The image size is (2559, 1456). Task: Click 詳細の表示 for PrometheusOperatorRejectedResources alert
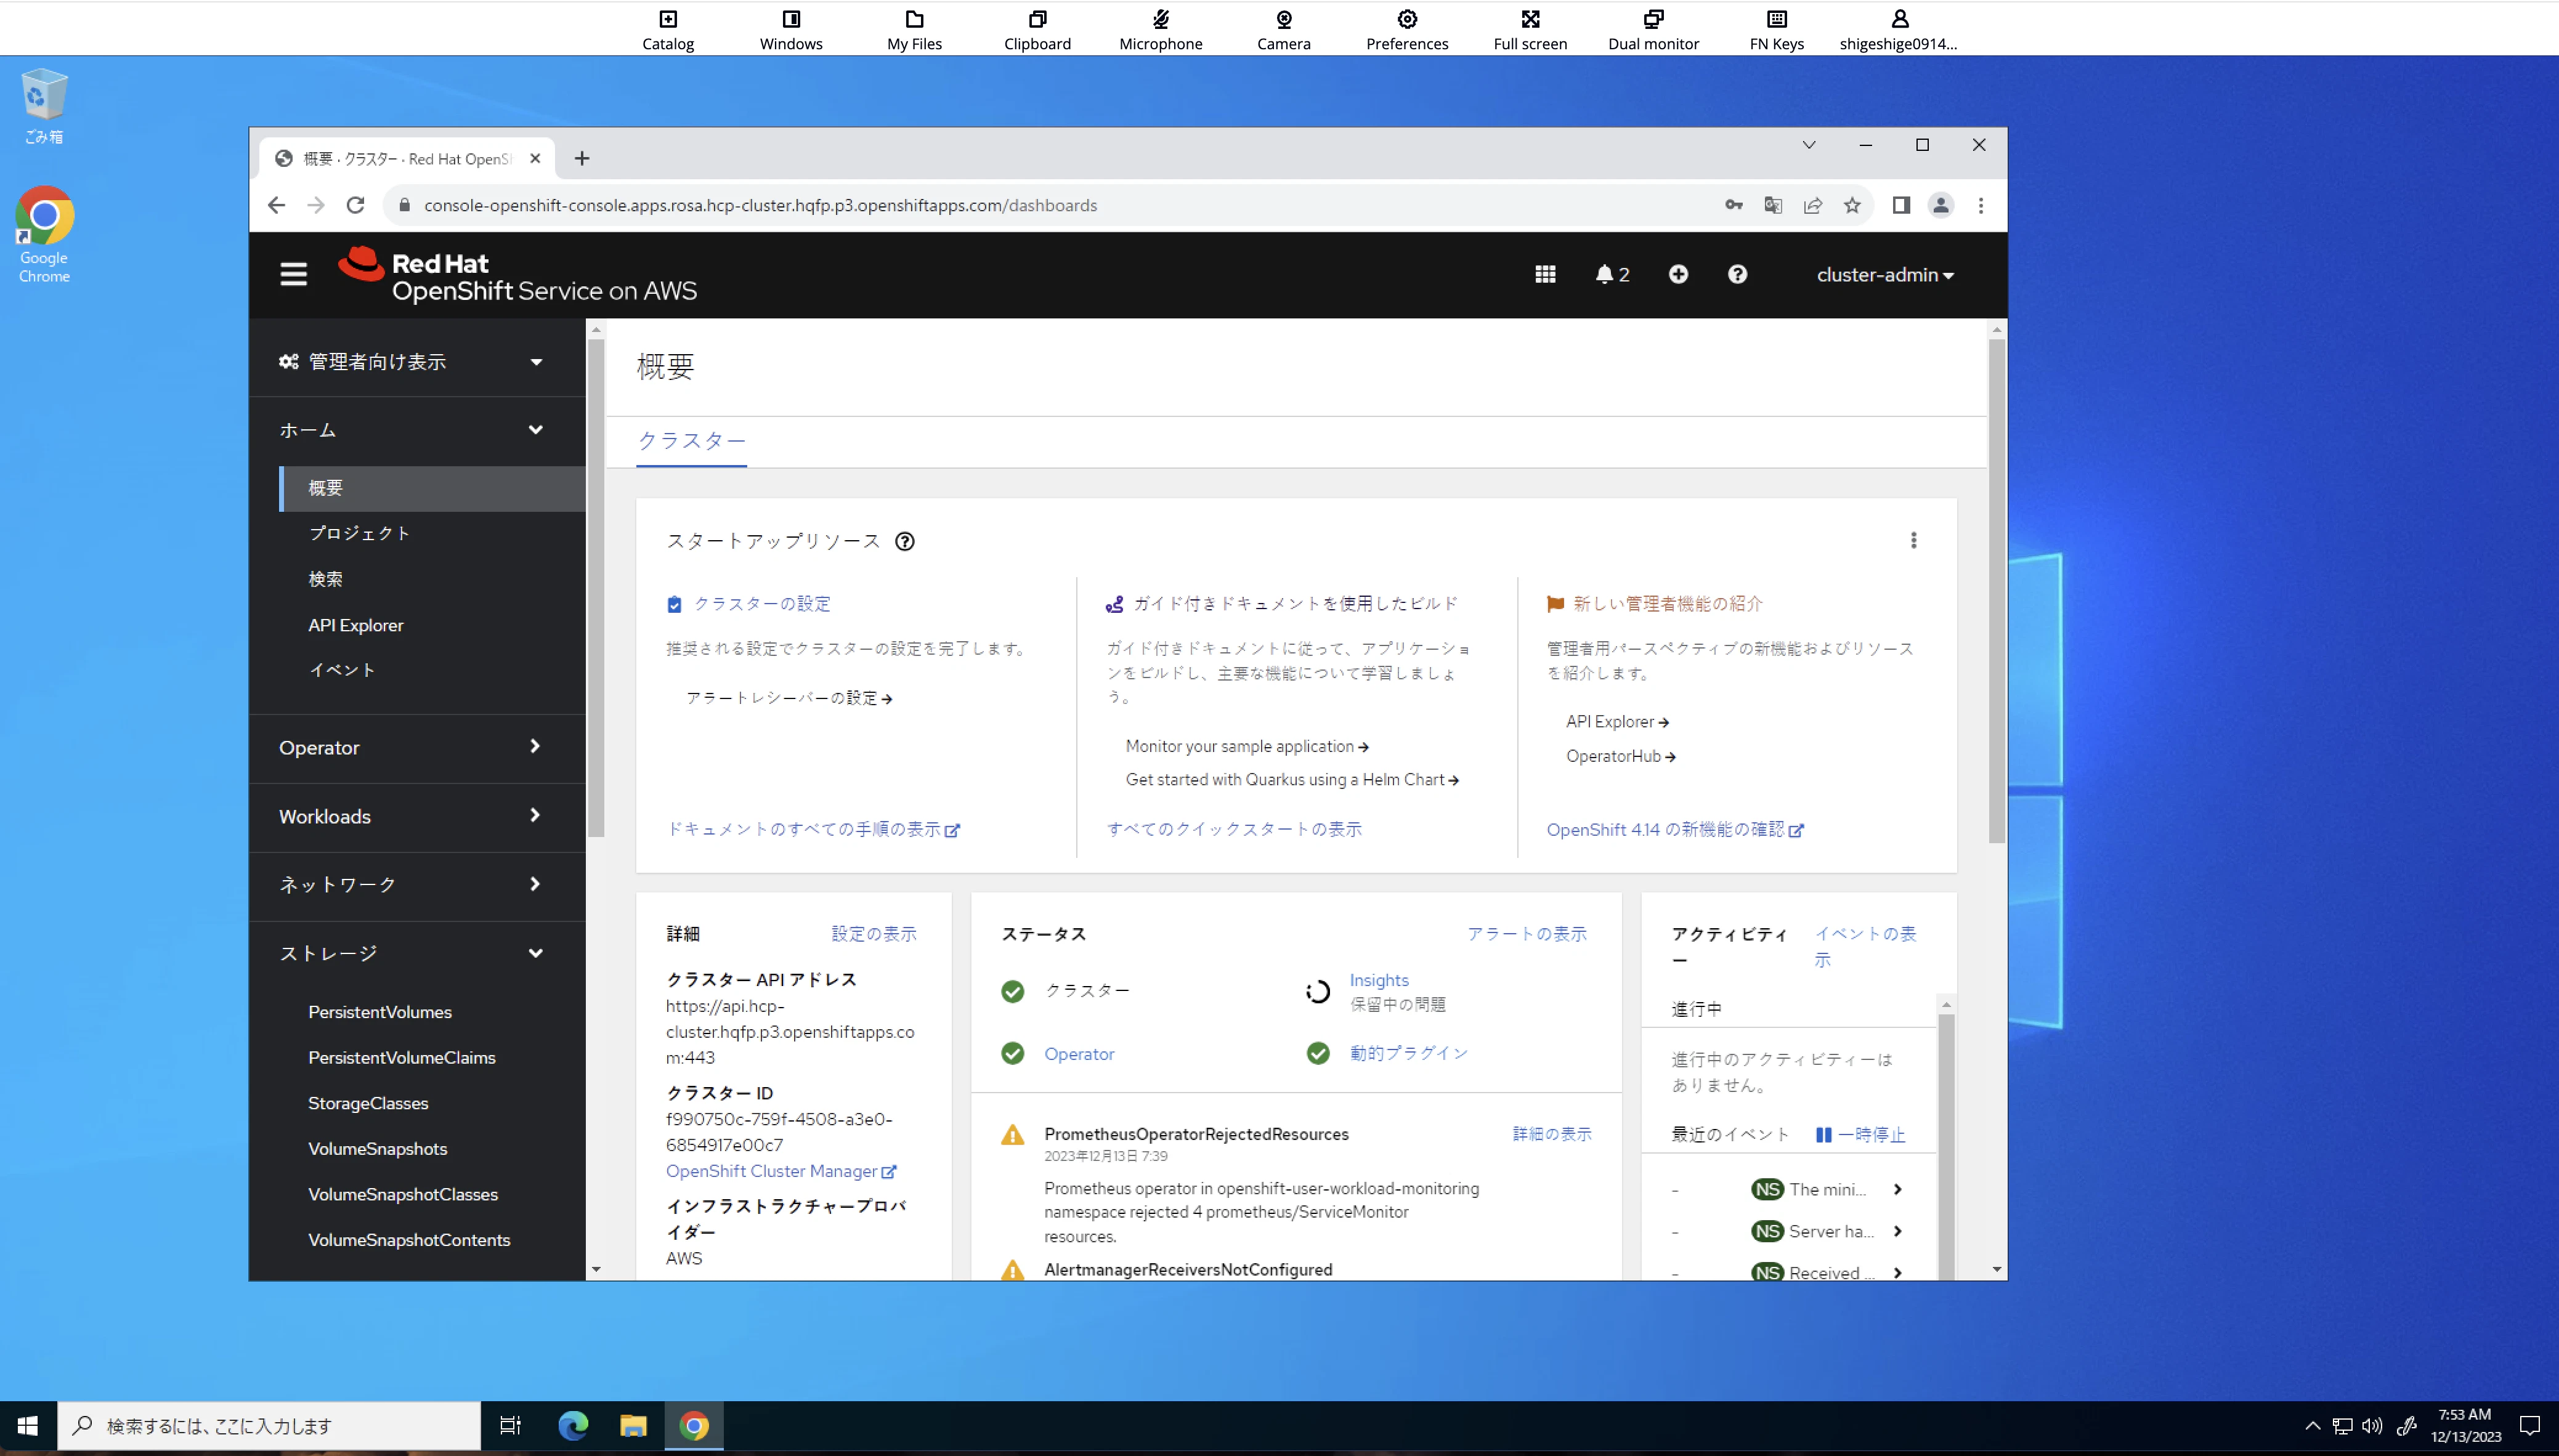1552,1134
